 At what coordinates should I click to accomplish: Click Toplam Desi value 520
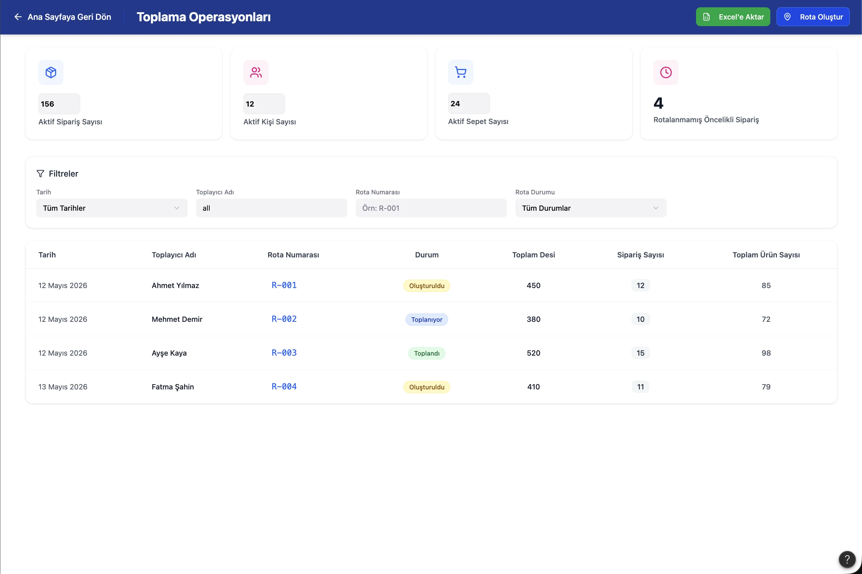533,353
